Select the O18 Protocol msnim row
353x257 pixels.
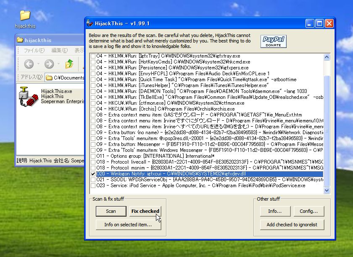(x=206, y=168)
